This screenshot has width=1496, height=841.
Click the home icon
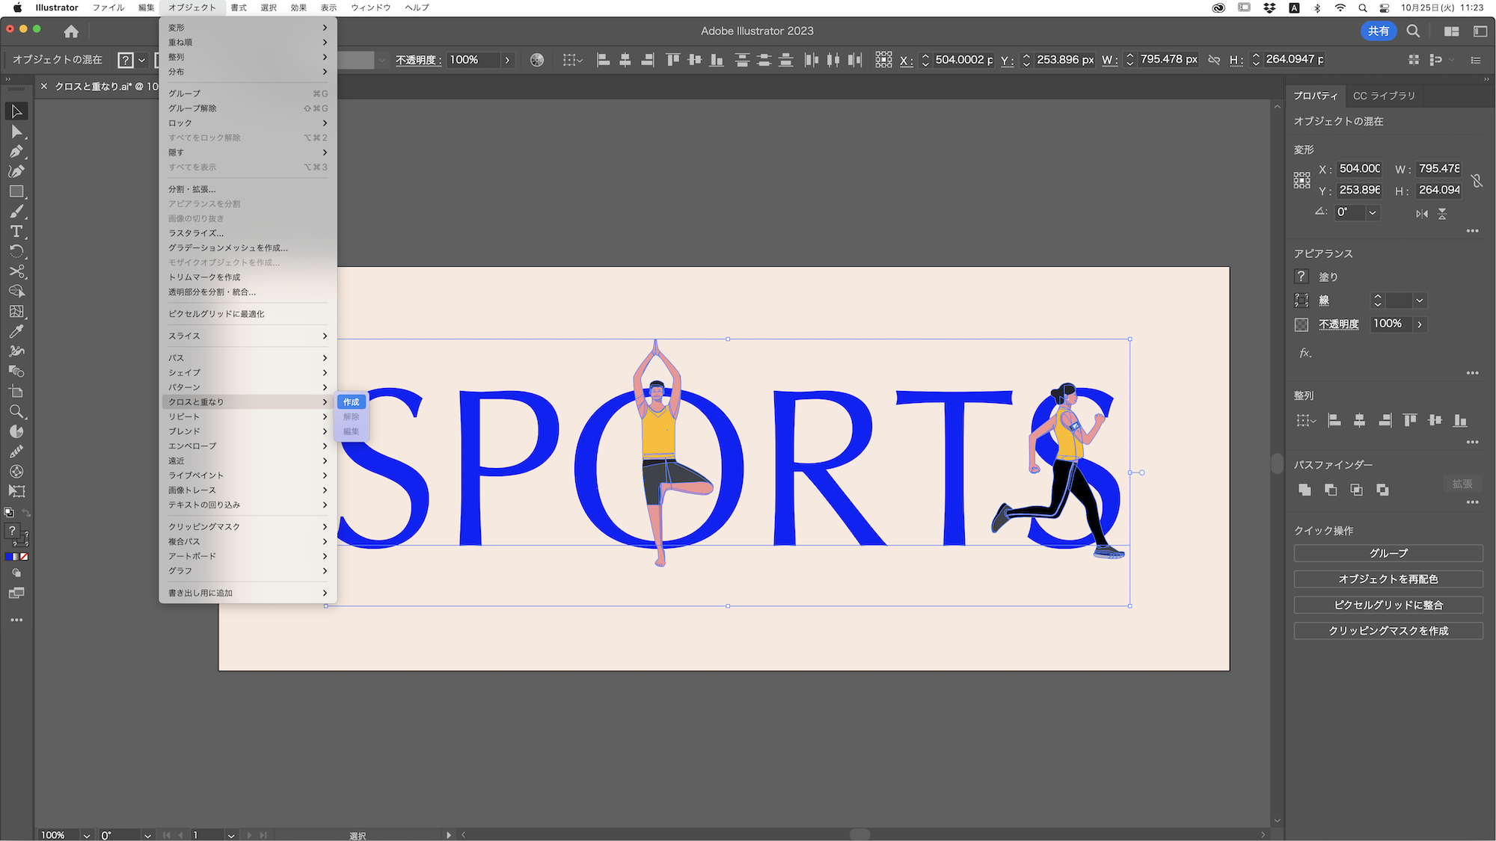click(71, 31)
